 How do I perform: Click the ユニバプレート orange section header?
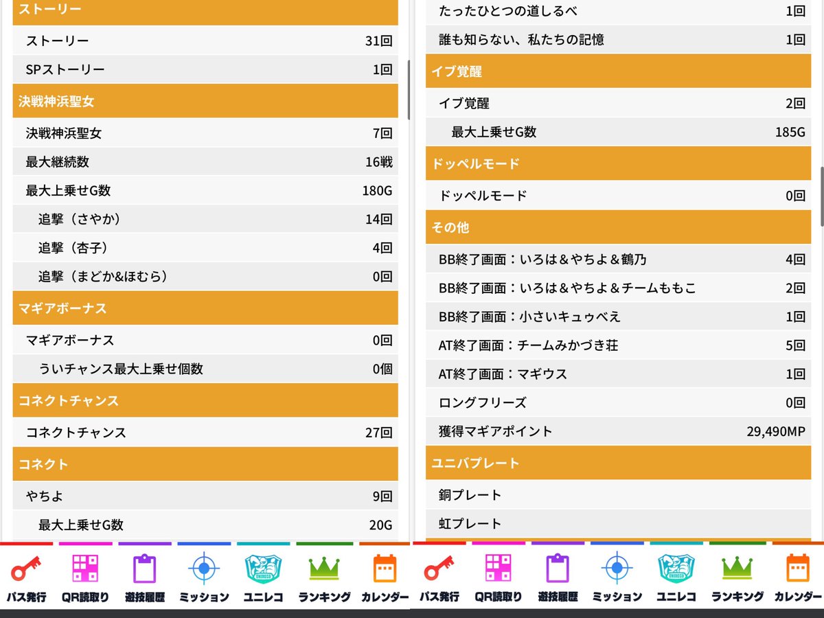pyautogui.click(x=618, y=463)
